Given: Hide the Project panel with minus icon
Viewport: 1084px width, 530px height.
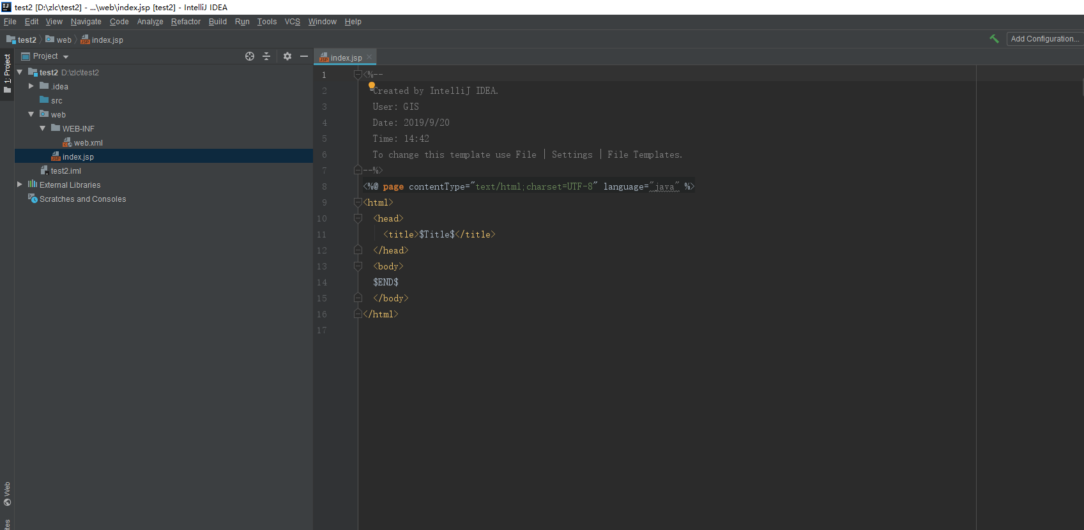Looking at the screenshot, I should 304,56.
